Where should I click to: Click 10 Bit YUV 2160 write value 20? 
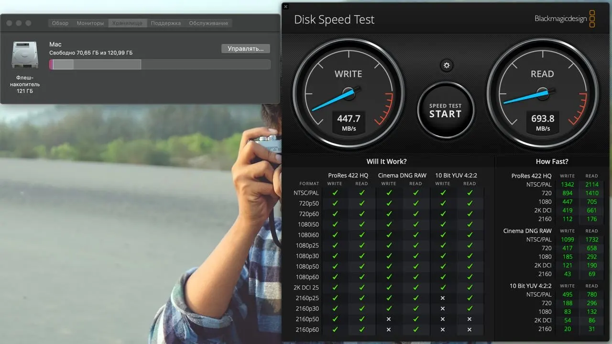point(568,329)
